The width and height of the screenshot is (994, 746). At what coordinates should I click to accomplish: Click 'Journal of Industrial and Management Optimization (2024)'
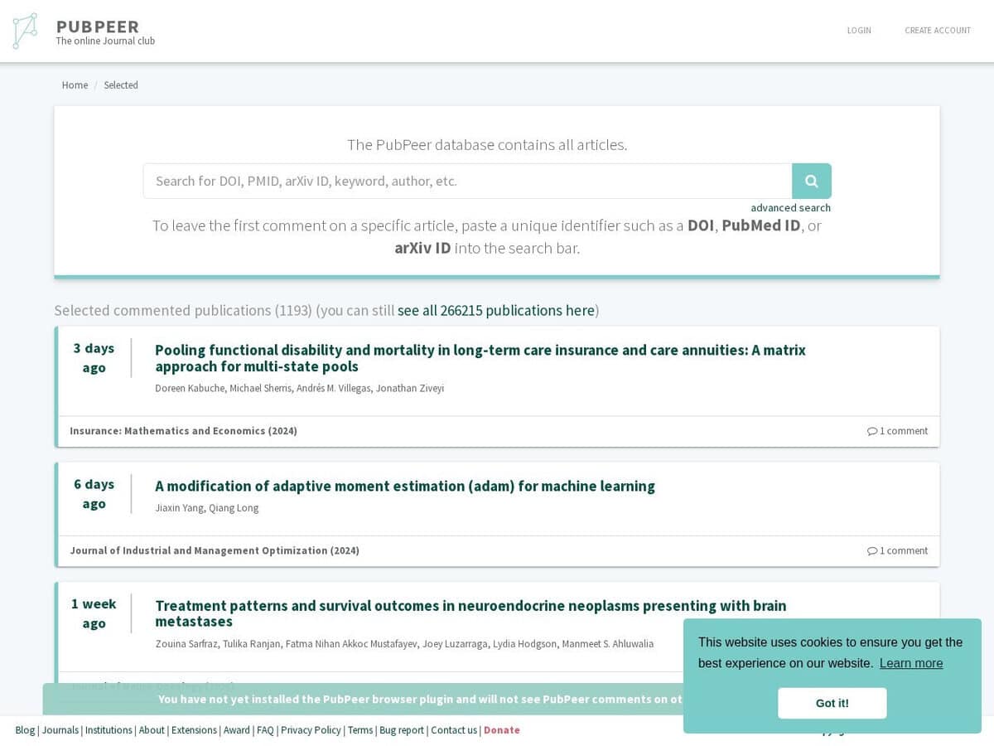(x=215, y=550)
